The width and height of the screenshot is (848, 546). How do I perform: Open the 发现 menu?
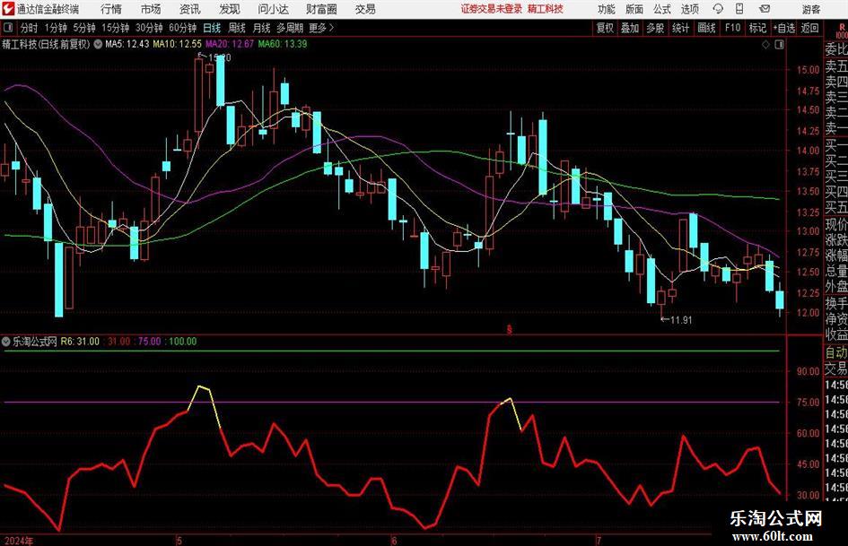(230, 9)
